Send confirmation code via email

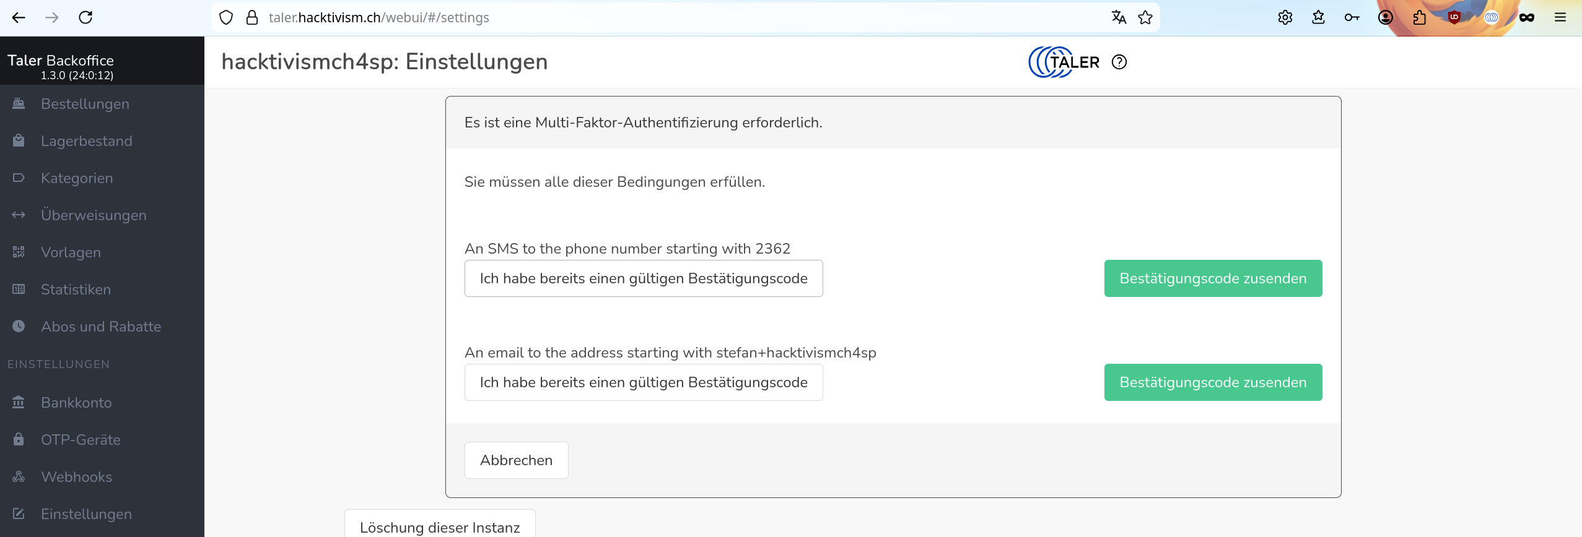(x=1212, y=382)
